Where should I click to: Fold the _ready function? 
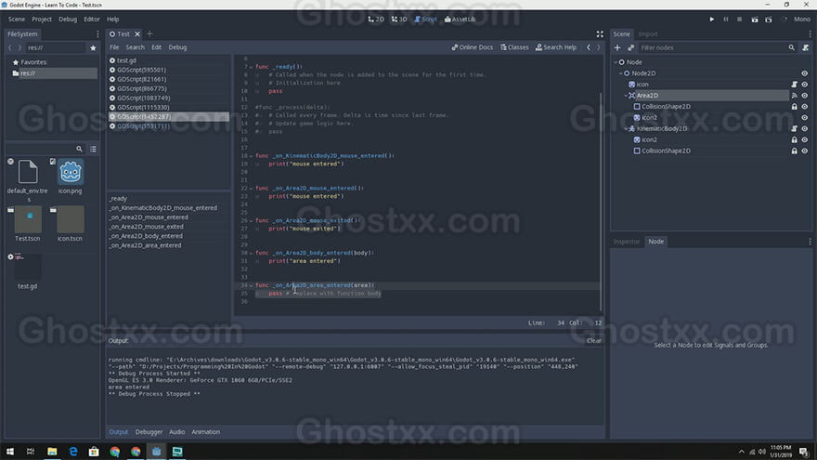(252, 67)
